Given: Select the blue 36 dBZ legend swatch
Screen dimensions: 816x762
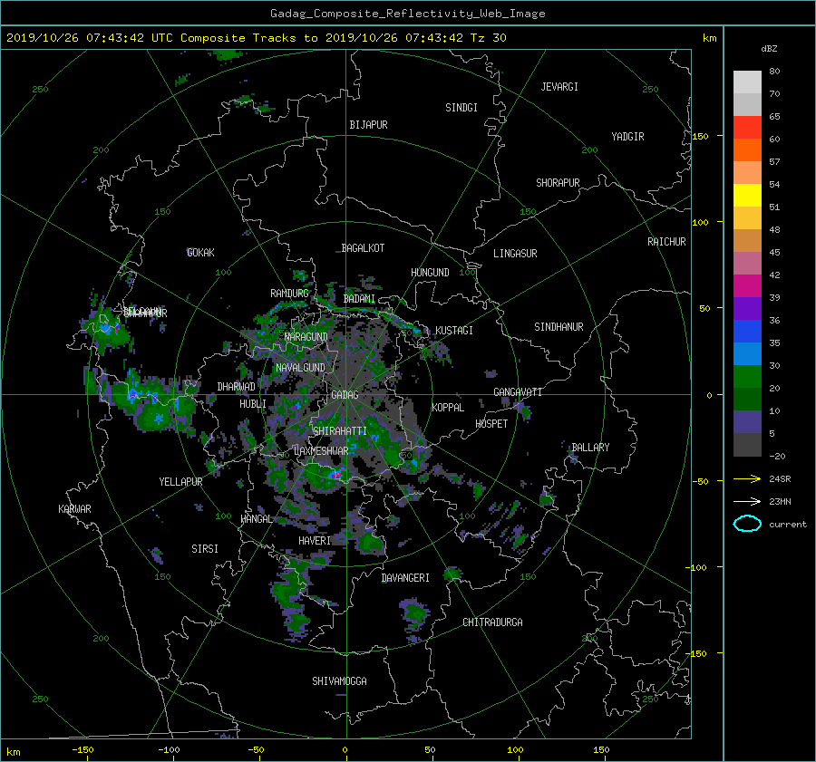Looking at the screenshot, I should click(747, 331).
